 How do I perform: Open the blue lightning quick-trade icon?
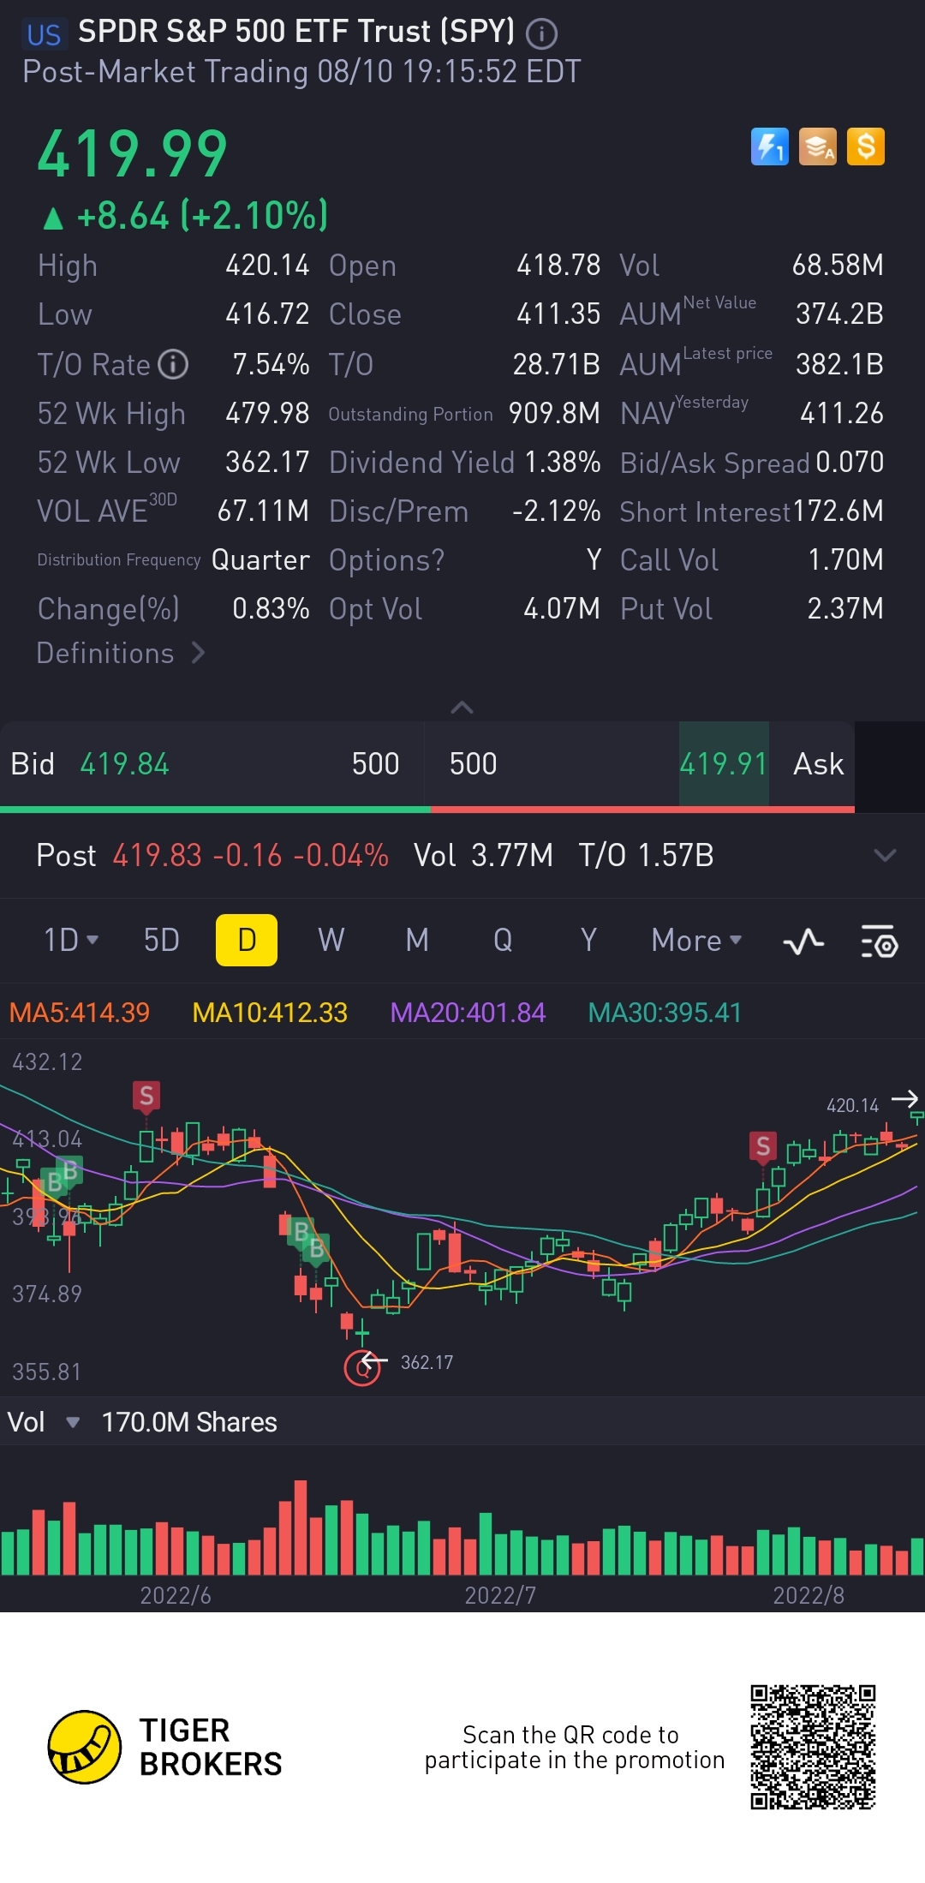coord(770,146)
